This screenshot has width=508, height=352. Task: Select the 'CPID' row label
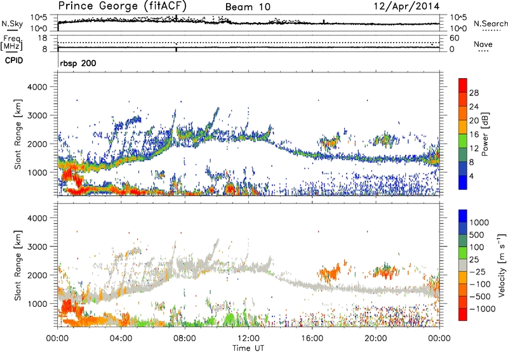[x=14, y=60]
